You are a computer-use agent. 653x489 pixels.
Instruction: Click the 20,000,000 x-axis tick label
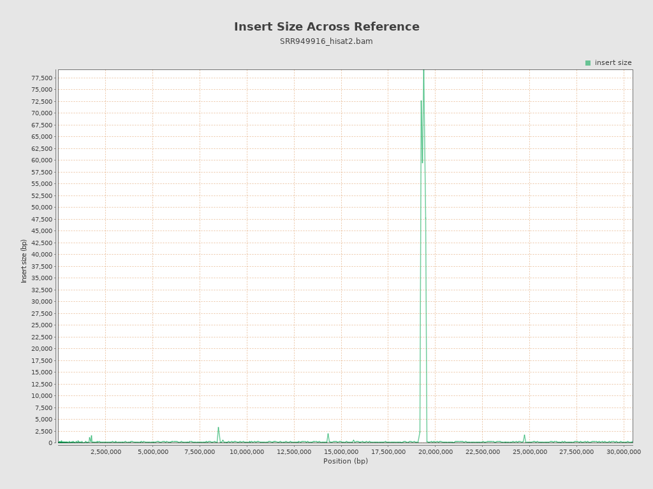[x=435, y=452]
